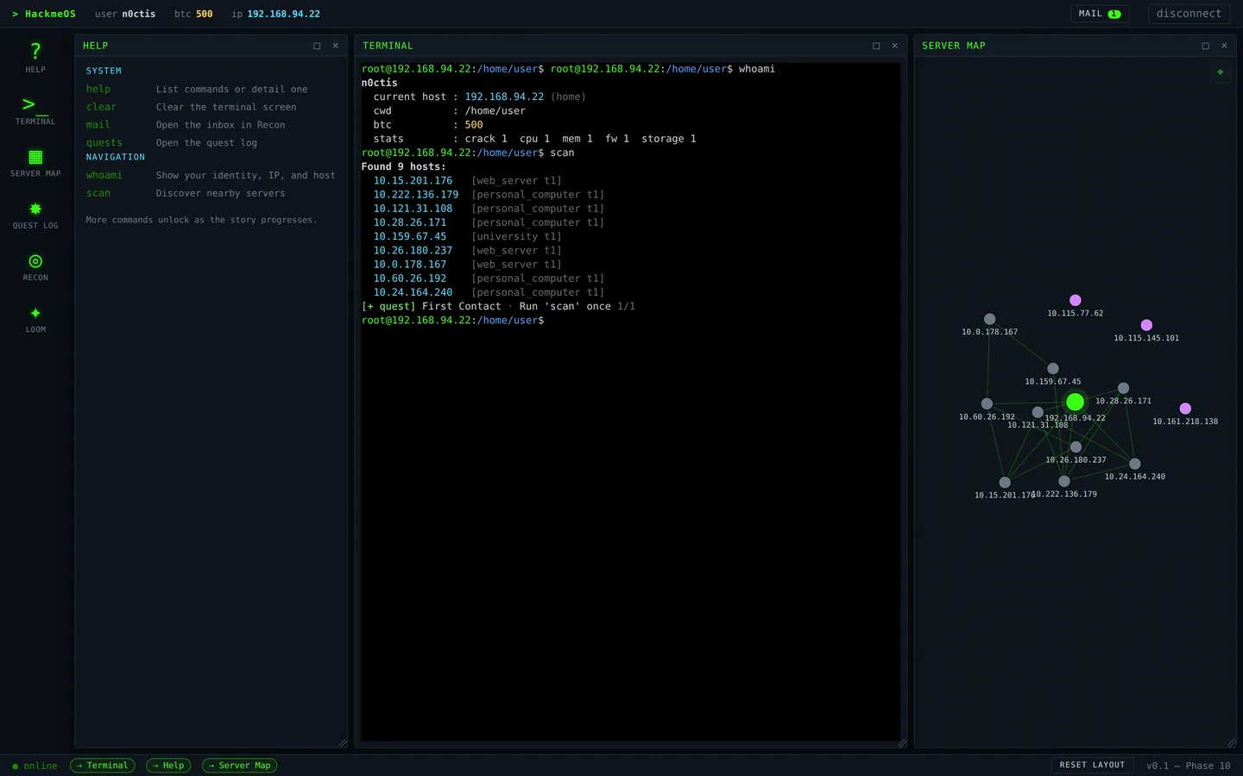Click IP 10.28.26.171 in terminal output

[410, 222]
